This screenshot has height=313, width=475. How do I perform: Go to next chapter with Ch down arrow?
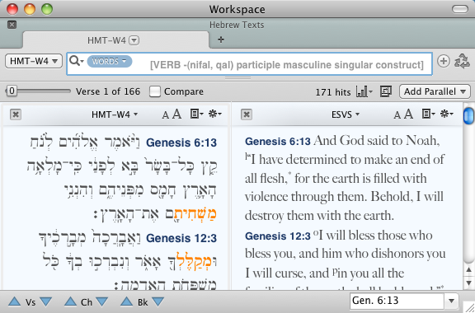(101, 301)
